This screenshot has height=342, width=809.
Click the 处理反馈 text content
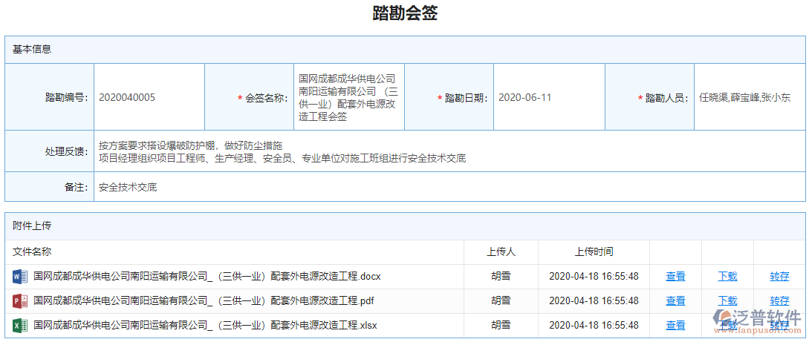click(x=282, y=152)
